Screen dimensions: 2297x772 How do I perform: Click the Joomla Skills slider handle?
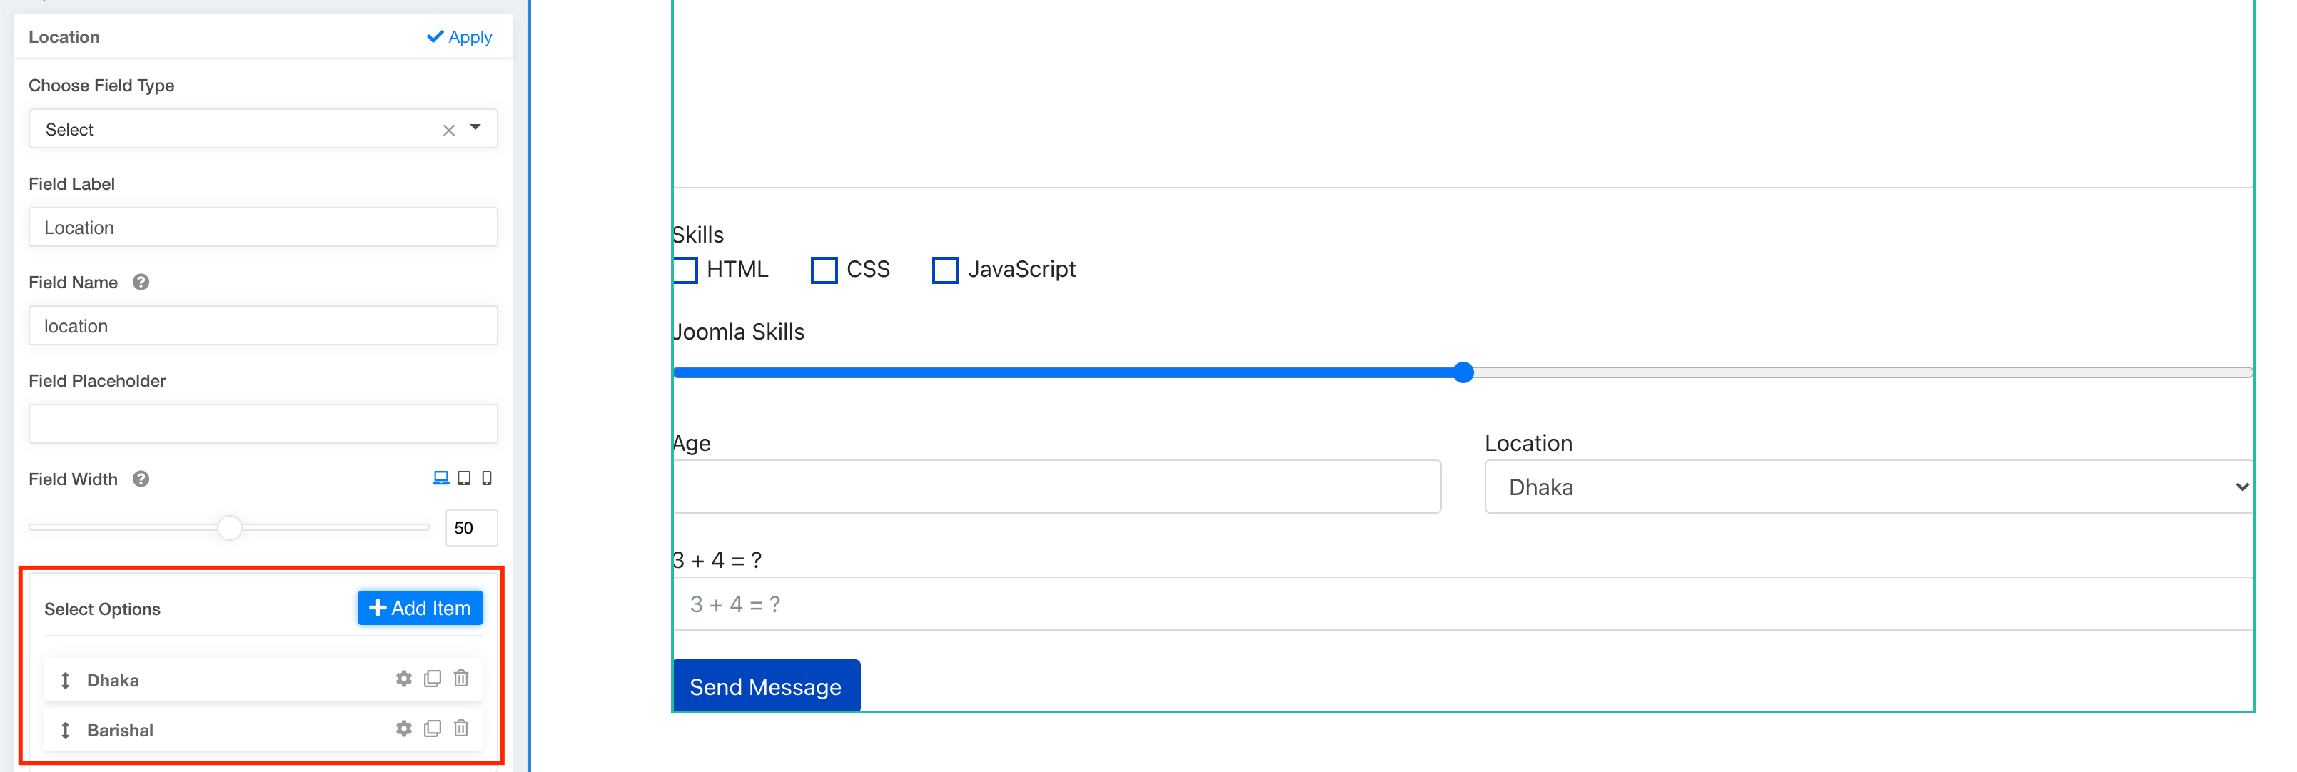coord(1463,372)
